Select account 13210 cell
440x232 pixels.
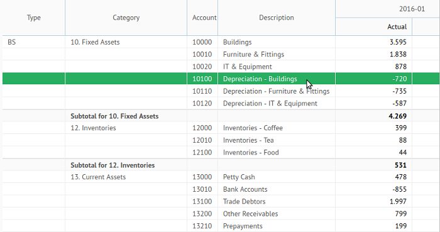pyautogui.click(x=202, y=226)
